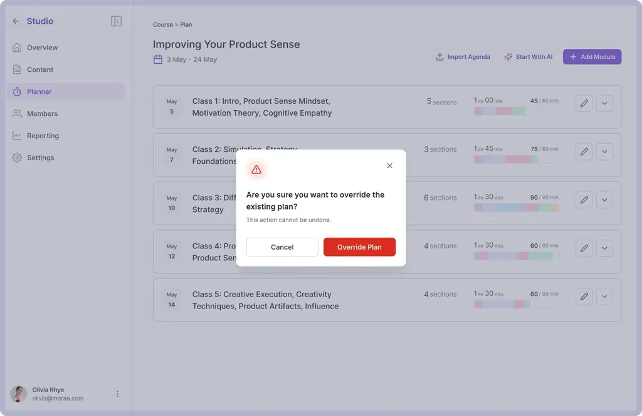Click the Class 1 time allocation bar

517,111
